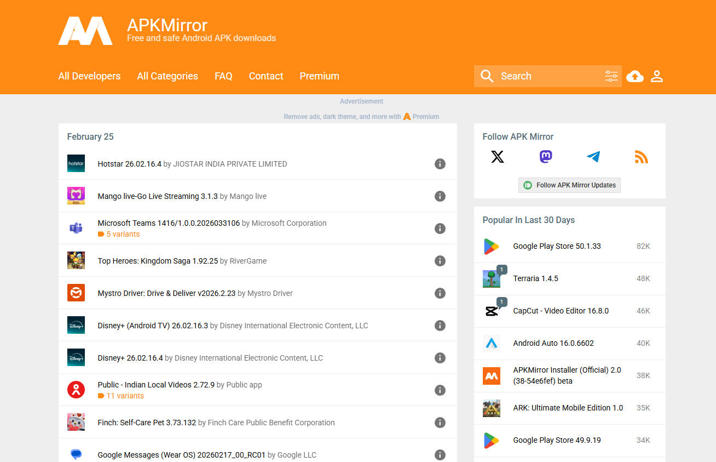
Task: Open advanced search filter options
Action: click(x=611, y=76)
